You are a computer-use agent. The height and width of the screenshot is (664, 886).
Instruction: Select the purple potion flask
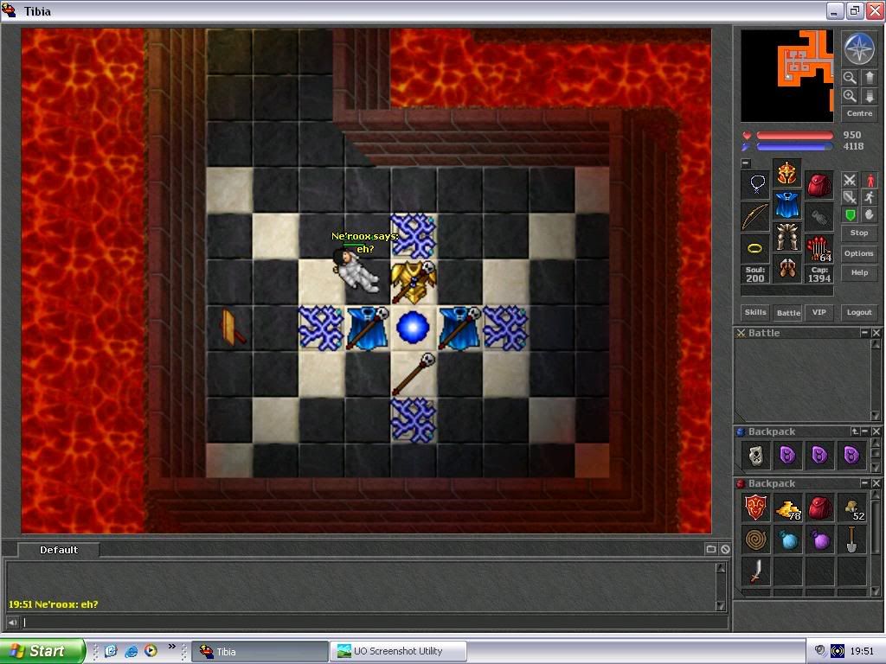point(820,539)
